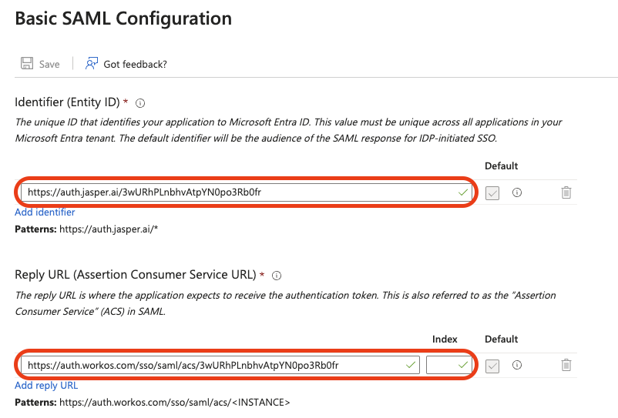The image size is (618, 418).
Task: Click info icon beside Reply URL heading
Action: (277, 275)
